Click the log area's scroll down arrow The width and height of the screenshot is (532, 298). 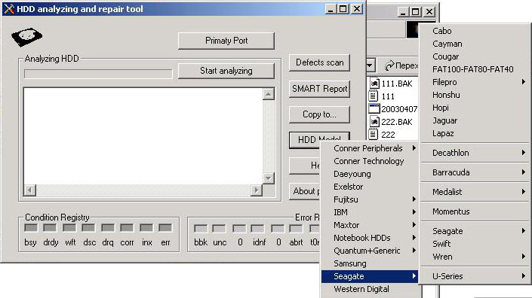(x=269, y=178)
